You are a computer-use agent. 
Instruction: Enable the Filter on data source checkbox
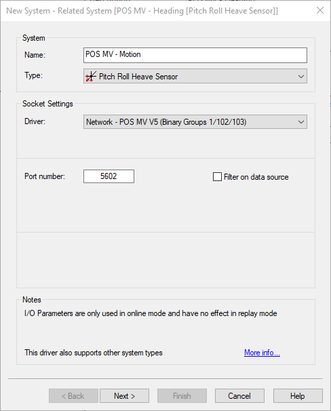(x=217, y=176)
